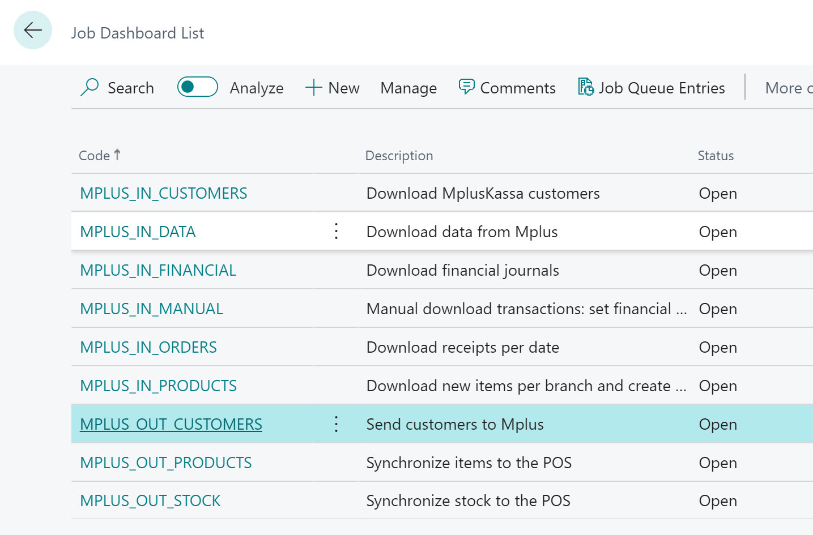Open MPLUS_OUT_CUSTOMERS link

point(171,424)
